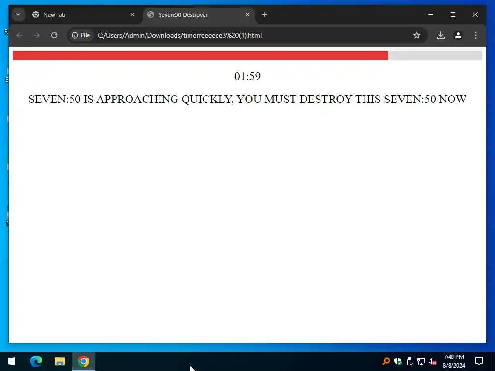Maximize the Chrome window
The height and width of the screenshot is (371, 495).
click(x=452, y=14)
